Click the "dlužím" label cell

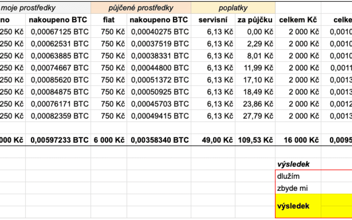pyautogui.click(x=288, y=176)
